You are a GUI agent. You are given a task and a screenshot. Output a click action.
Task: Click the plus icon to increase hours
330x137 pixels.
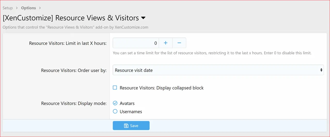pyautogui.click(x=166, y=43)
